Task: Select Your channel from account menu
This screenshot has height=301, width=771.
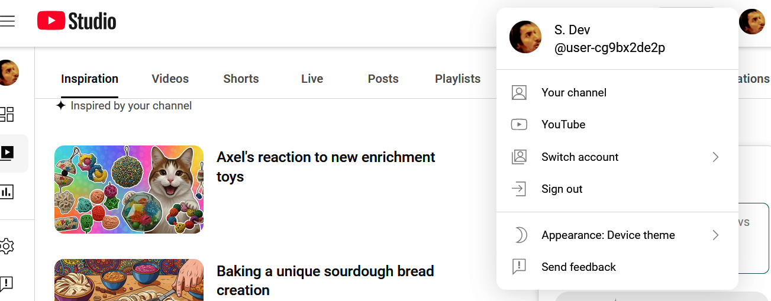Action: 573,92
